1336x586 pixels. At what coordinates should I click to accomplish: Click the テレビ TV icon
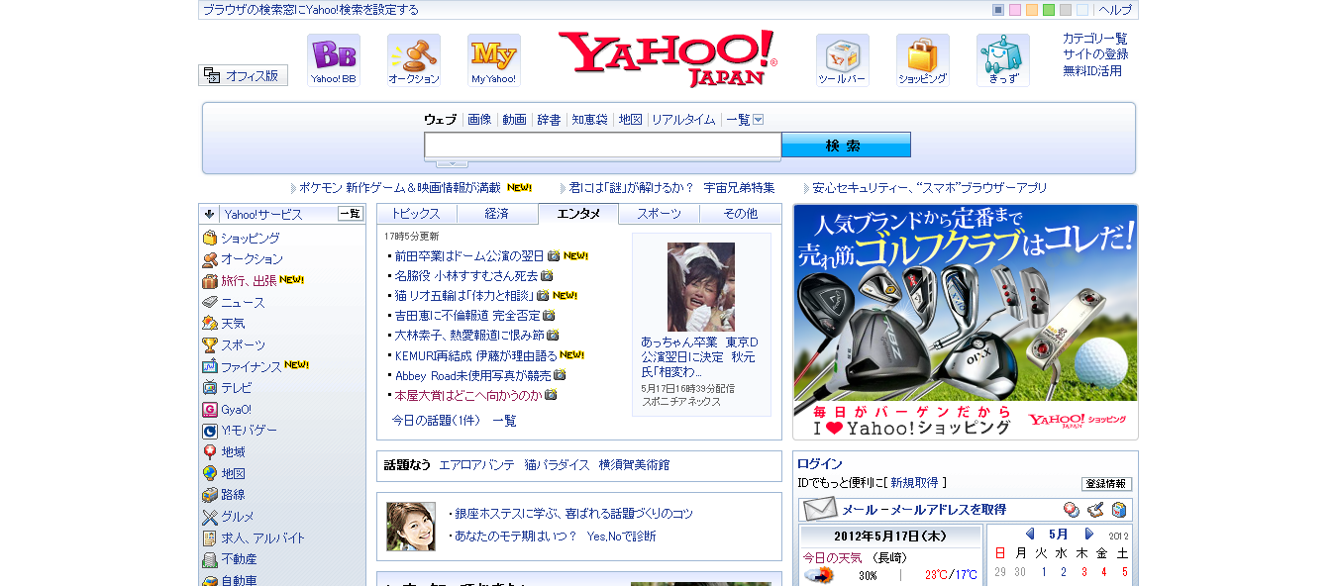[210, 388]
